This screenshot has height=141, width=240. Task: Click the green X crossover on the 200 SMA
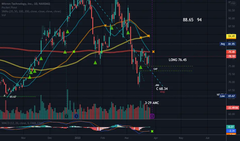[x=74, y=52]
